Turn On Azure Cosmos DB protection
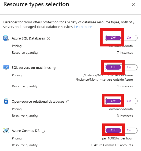Screen dimensions: 141x151 point(129,130)
